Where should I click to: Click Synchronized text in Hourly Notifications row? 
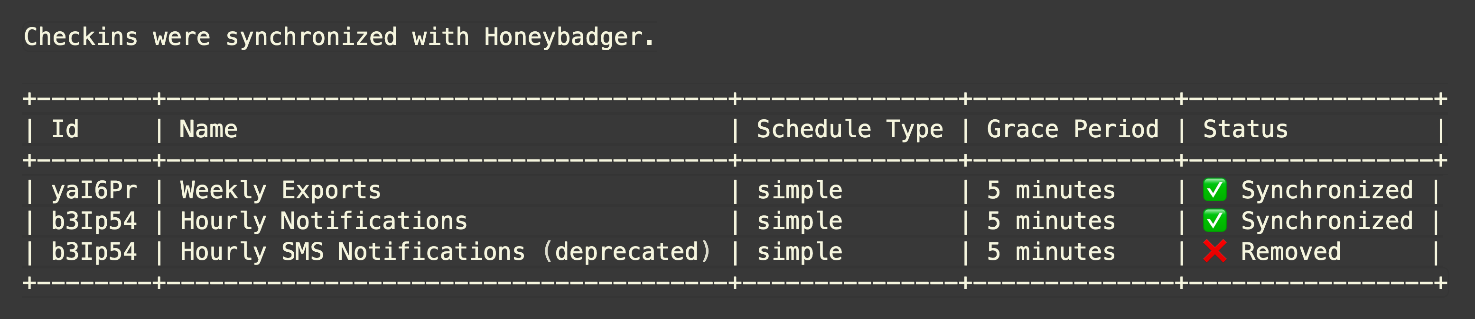click(1327, 221)
